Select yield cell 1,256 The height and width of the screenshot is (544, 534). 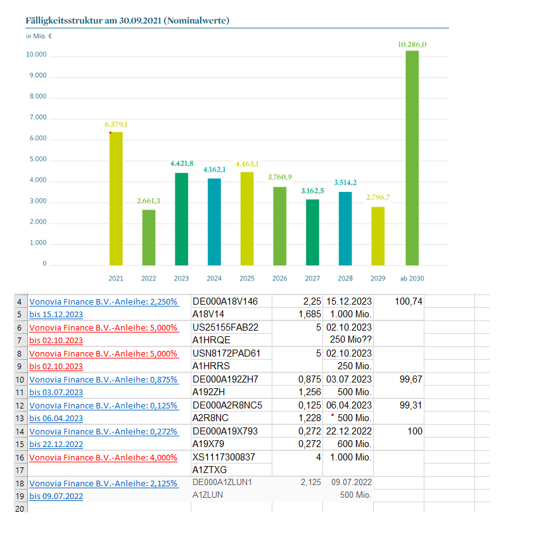pyautogui.click(x=297, y=392)
